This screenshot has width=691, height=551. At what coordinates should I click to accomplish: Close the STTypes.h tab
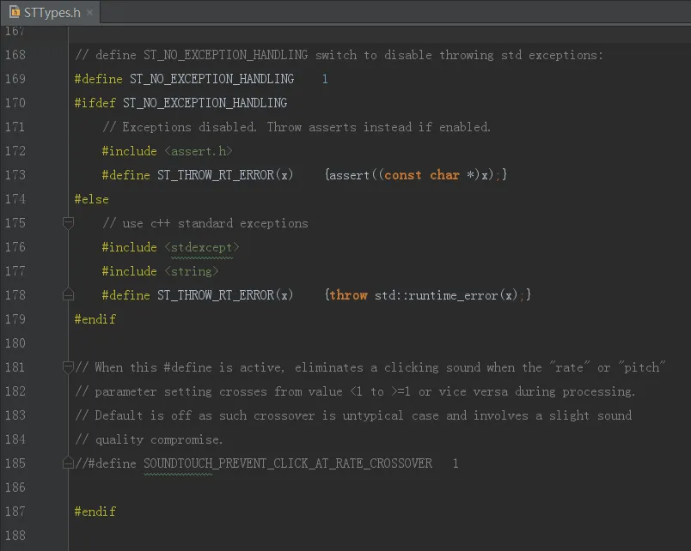(90, 12)
